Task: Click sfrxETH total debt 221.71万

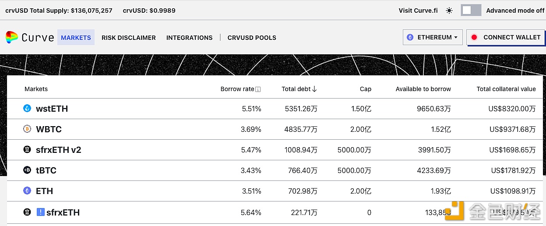Action: 304,212
